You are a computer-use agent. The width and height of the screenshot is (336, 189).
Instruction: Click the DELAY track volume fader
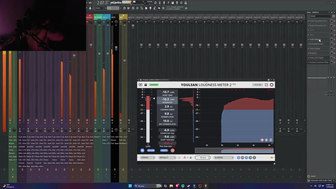pyautogui.click(x=108, y=54)
